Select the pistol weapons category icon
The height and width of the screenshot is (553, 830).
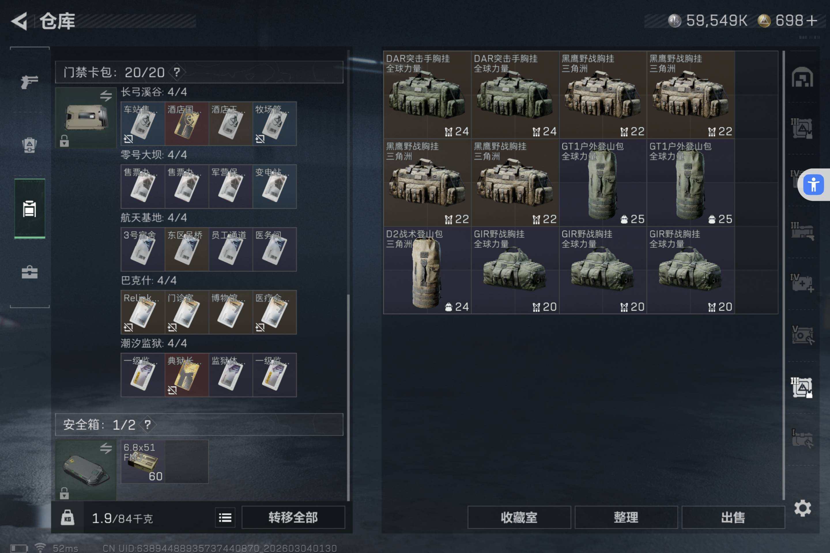29,82
